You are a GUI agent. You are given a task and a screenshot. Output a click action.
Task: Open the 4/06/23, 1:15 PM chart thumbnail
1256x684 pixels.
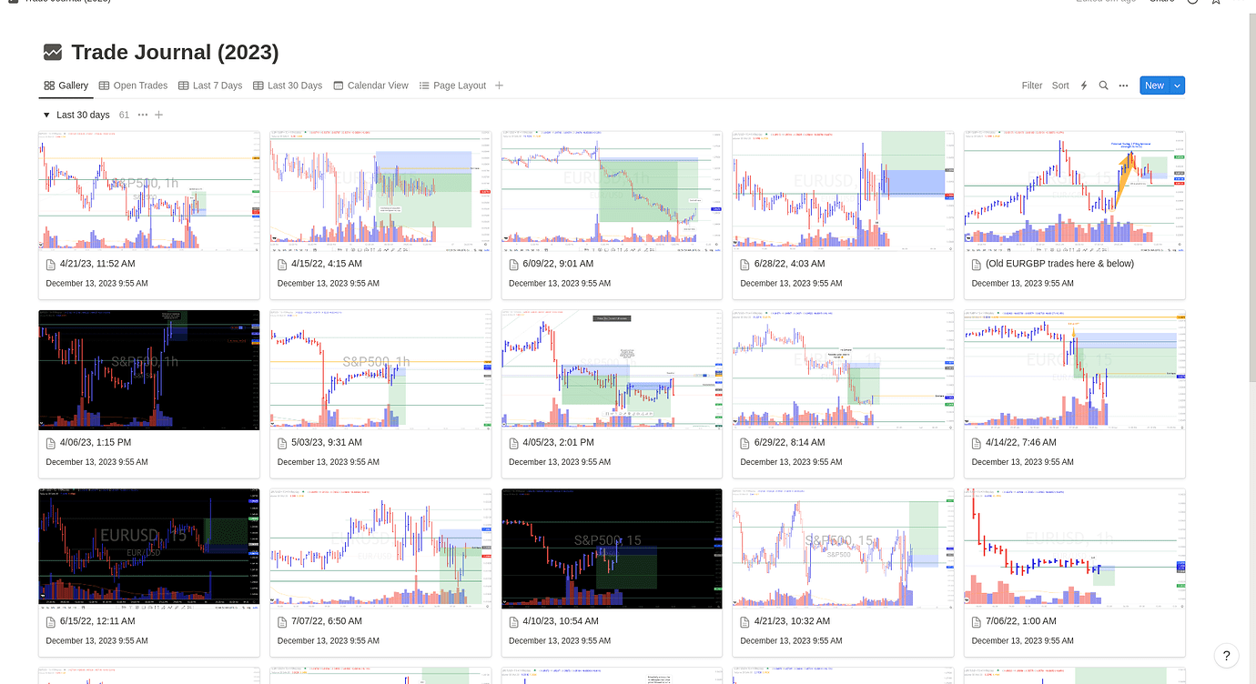tap(149, 369)
